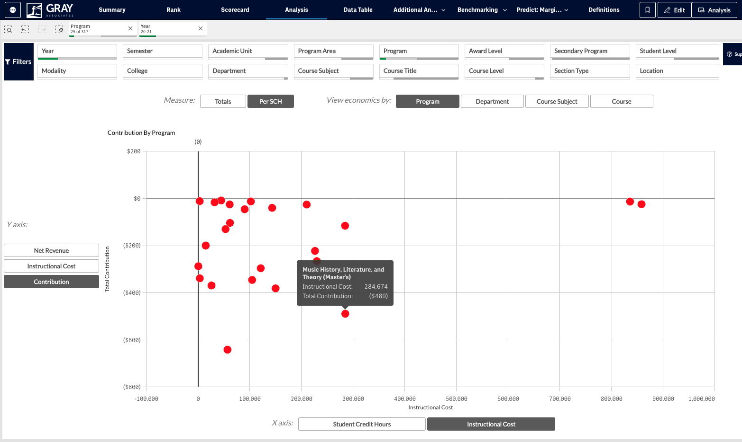The image size is (742, 442).
Task: Switch to the Summary tab
Action: pos(112,10)
